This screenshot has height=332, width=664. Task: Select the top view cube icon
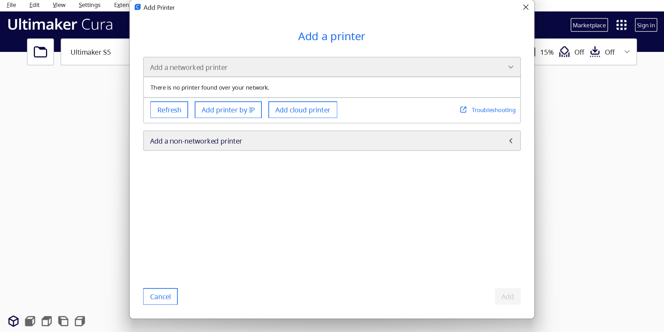(x=47, y=321)
